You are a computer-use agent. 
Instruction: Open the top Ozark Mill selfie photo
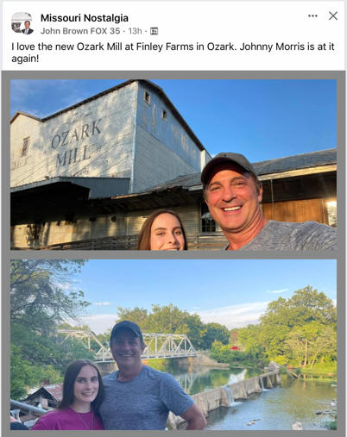pos(173,165)
